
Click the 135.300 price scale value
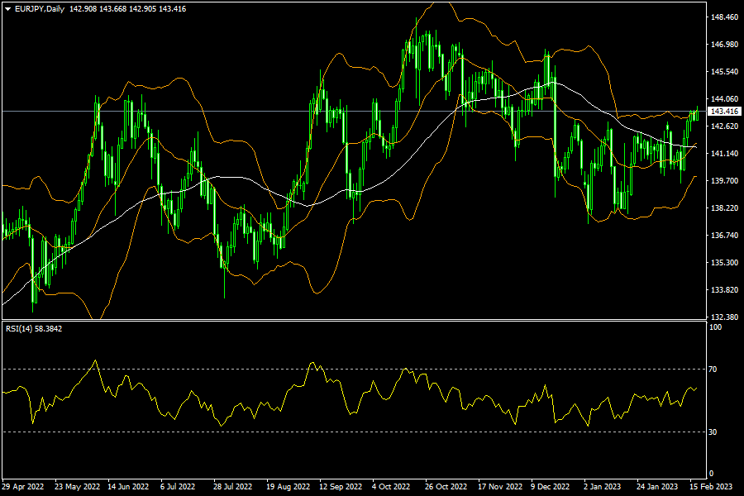724,263
